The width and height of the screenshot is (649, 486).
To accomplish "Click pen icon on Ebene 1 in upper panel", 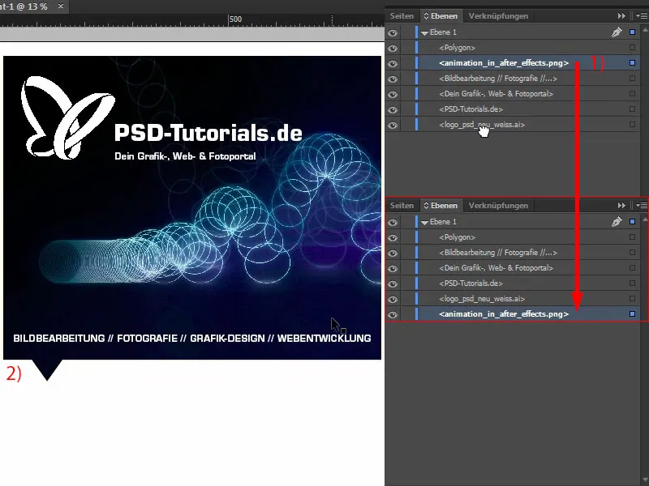I will (617, 32).
